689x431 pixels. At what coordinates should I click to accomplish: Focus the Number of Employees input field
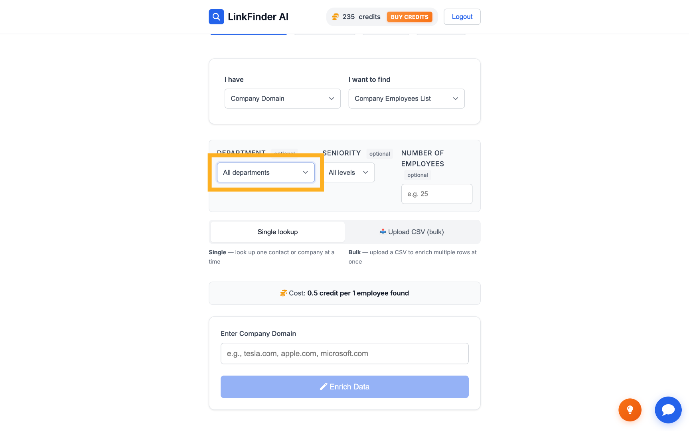437,194
